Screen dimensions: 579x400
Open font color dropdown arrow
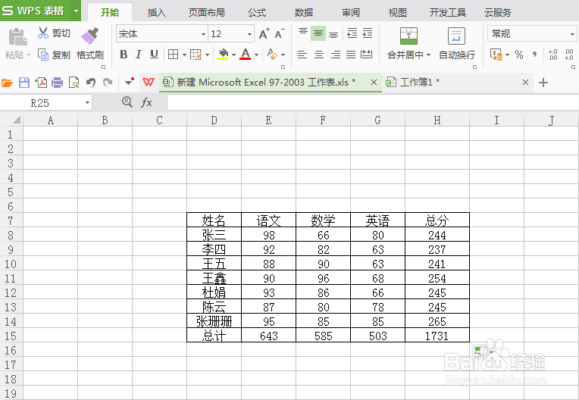256,55
